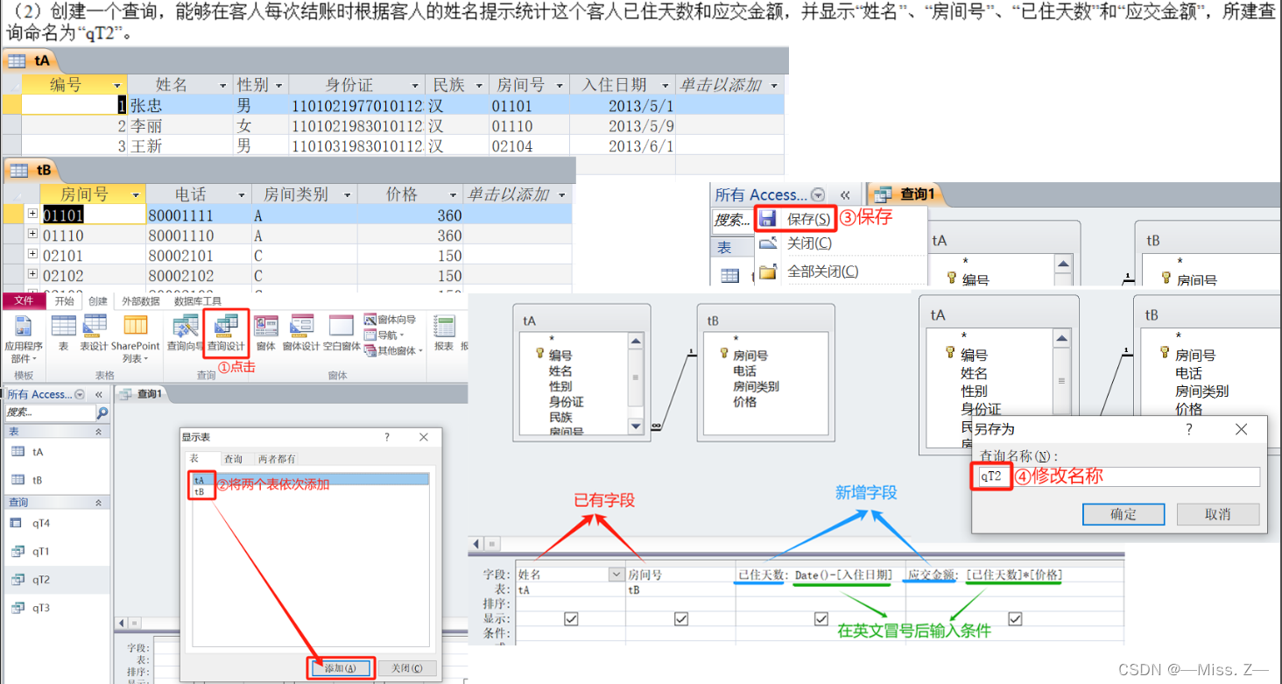Image resolution: width=1282 pixels, height=684 pixels.
Task: Open table tB in the navigation pane
Action: 56,480
